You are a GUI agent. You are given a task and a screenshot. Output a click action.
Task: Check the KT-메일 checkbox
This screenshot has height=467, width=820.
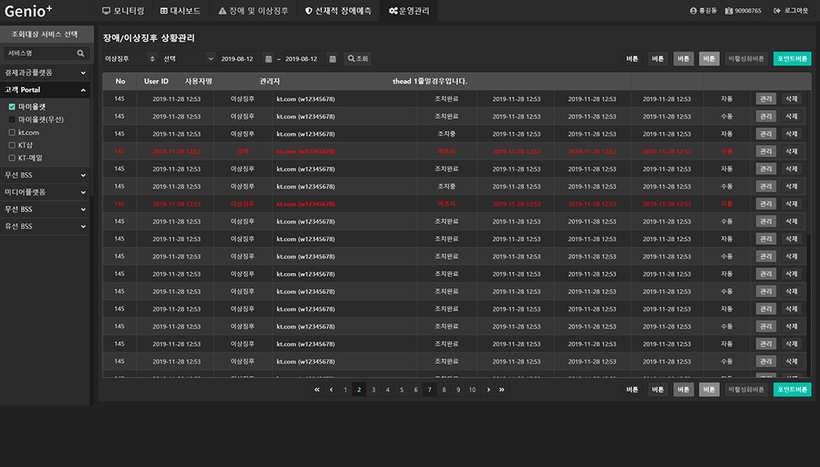[12, 158]
